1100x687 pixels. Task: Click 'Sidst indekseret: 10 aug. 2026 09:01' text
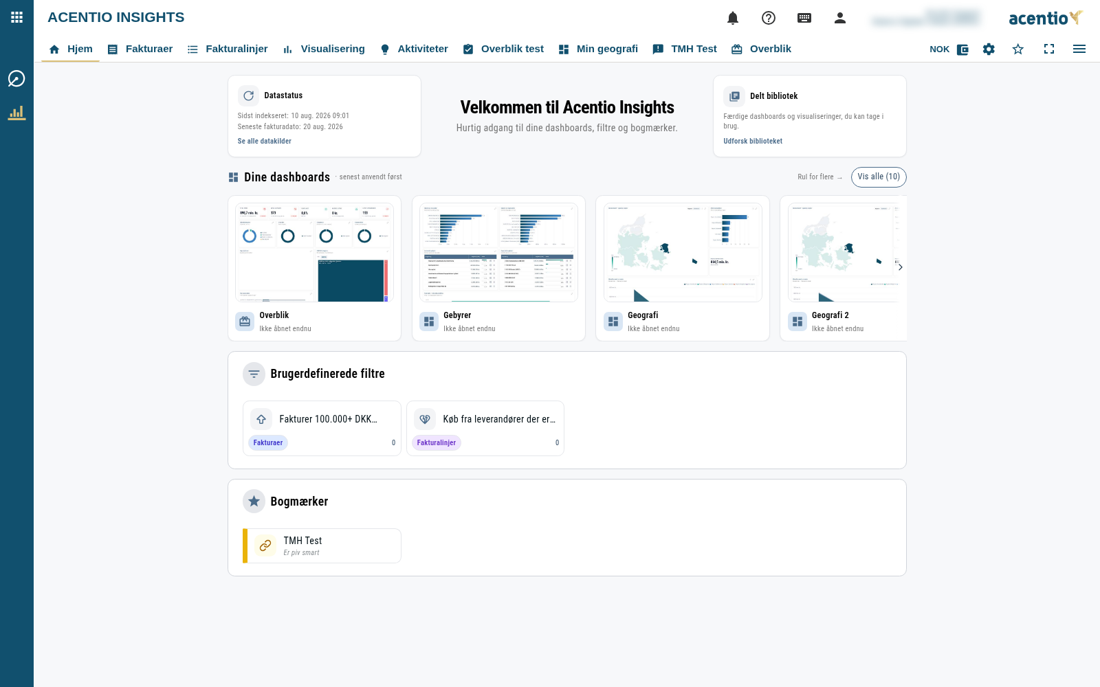(x=294, y=116)
